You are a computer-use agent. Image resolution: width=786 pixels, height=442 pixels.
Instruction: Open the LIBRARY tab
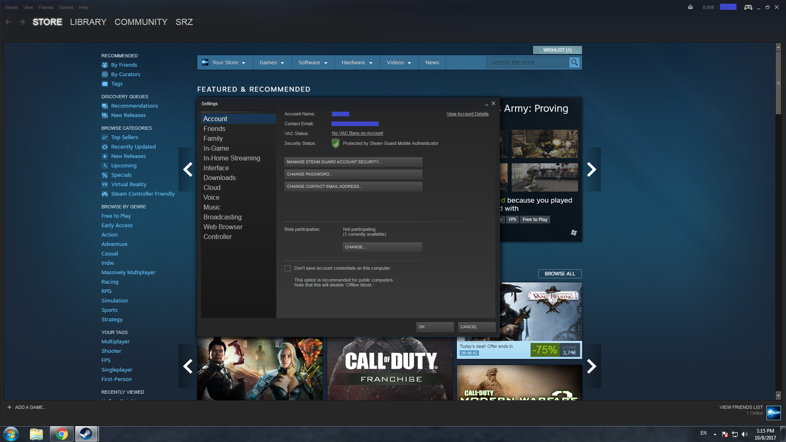coord(88,22)
